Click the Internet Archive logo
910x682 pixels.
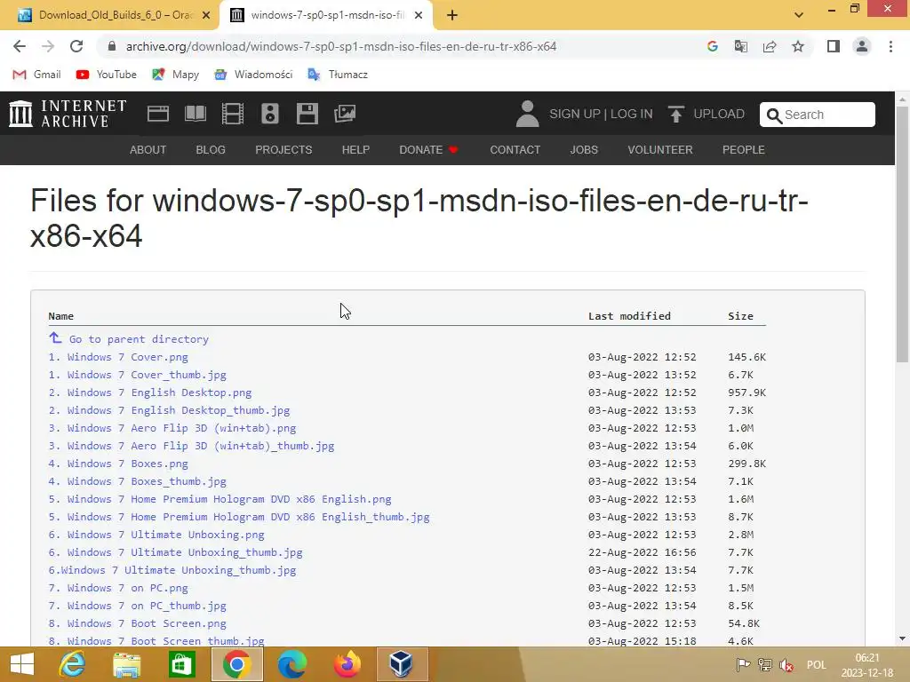[x=68, y=114]
